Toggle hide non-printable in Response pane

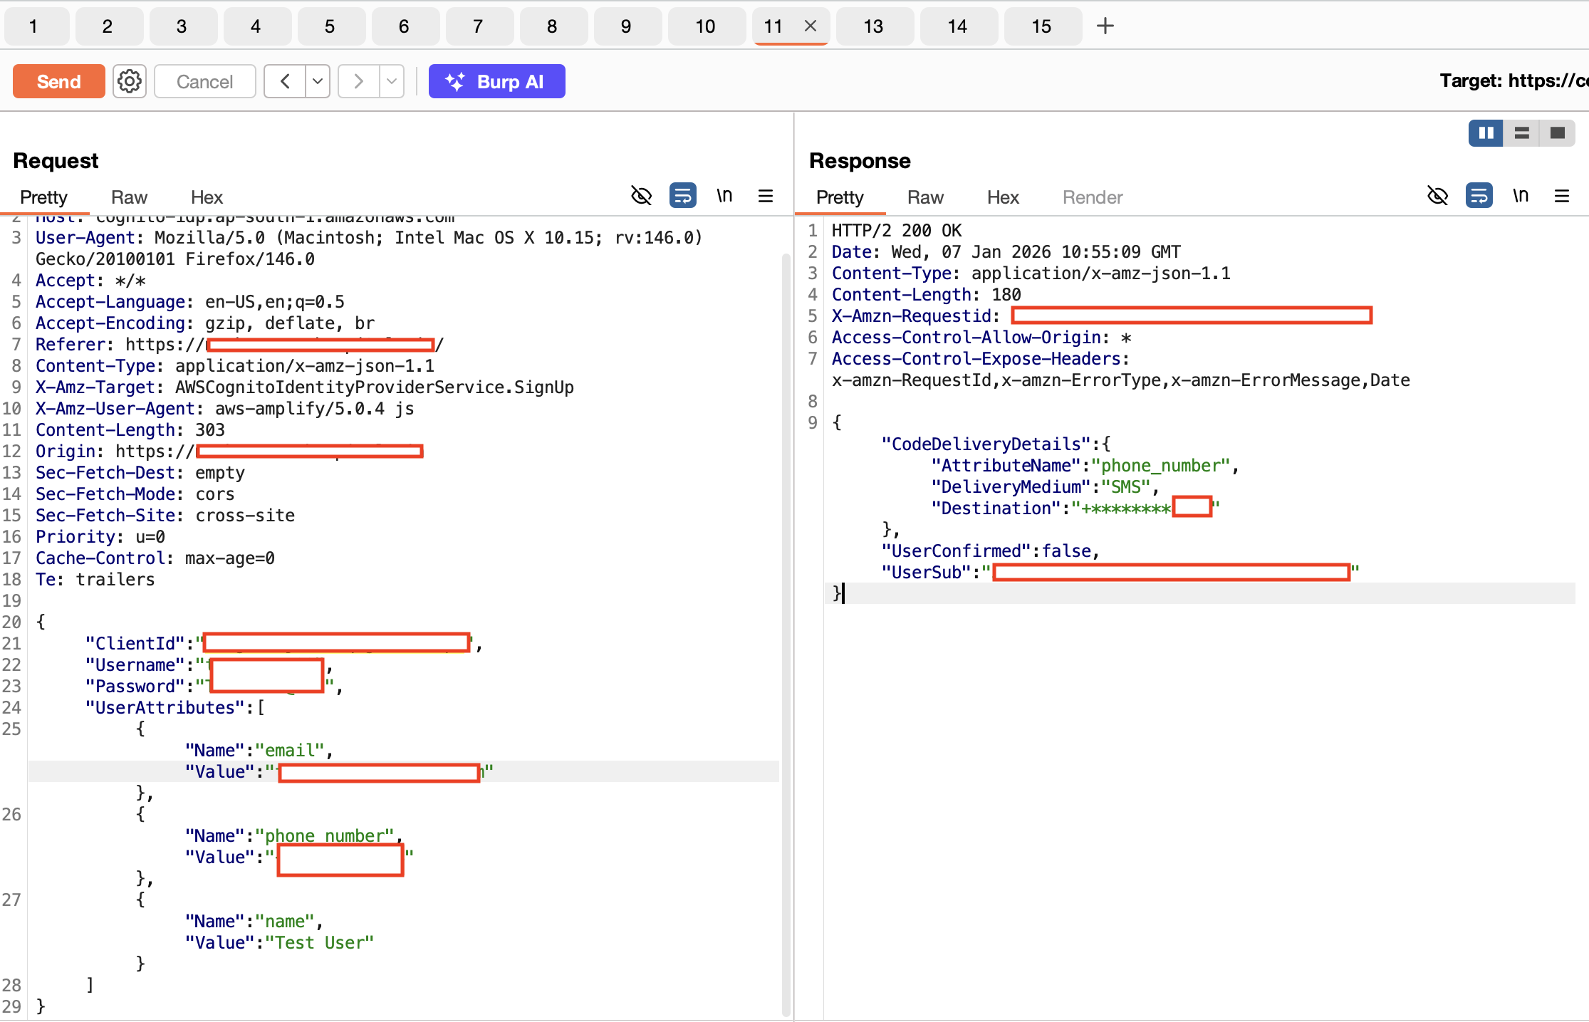[1437, 196]
